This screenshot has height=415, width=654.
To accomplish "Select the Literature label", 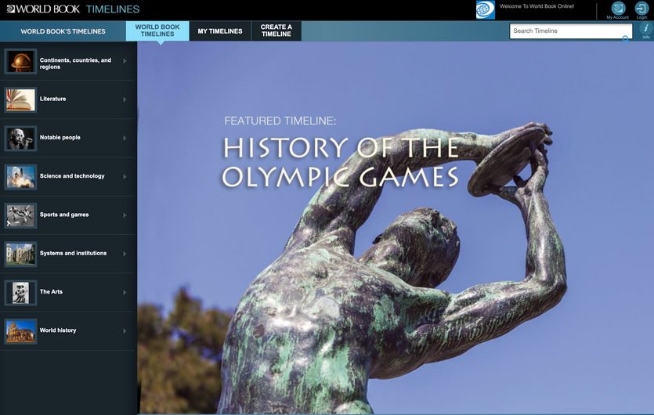I will [53, 99].
